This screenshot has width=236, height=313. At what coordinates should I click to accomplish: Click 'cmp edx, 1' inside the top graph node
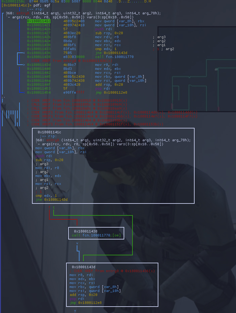(x=46, y=196)
